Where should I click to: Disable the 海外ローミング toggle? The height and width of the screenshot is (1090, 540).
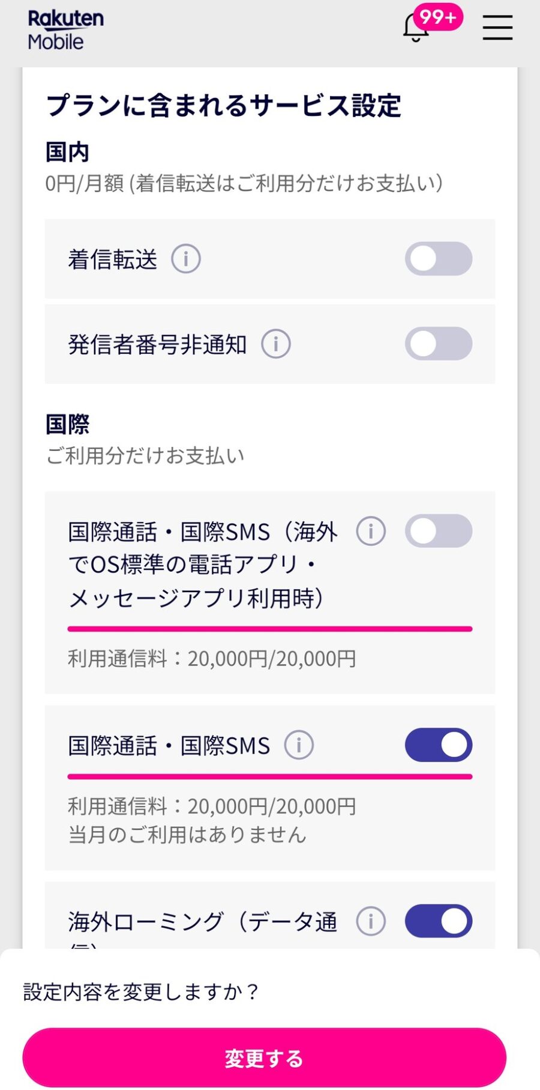click(x=439, y=921)
